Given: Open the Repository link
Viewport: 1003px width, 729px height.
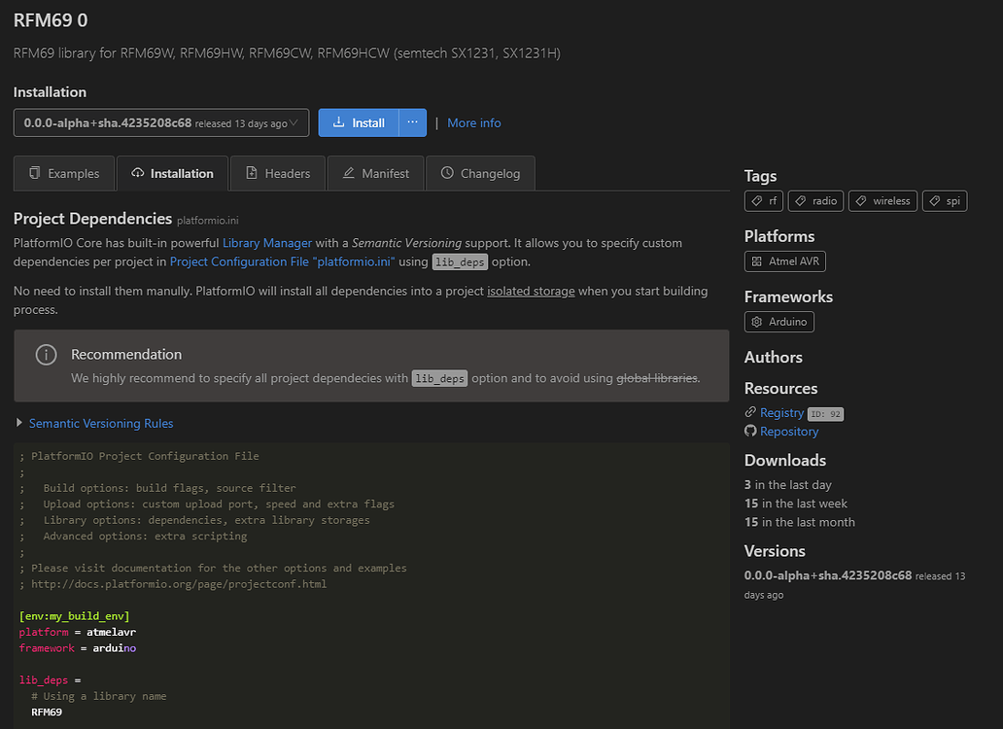Looking at the screenshot, I should [789, 431].
